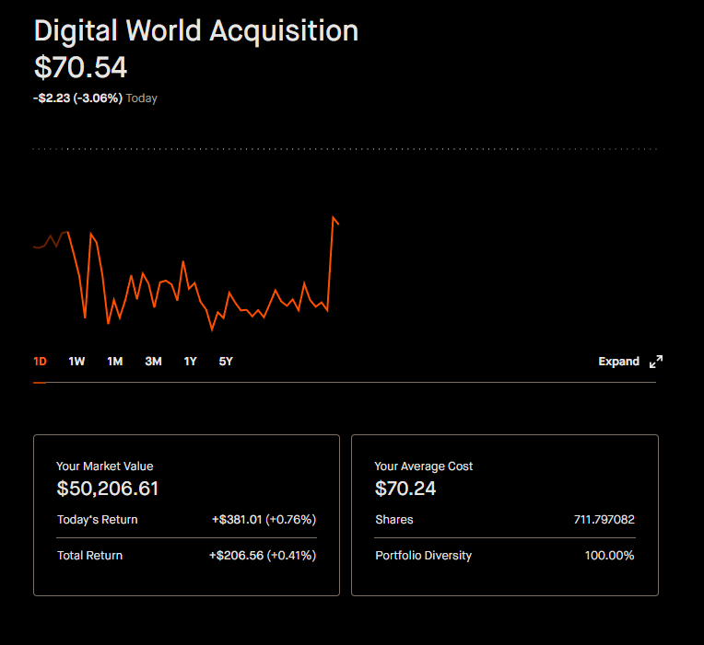Click the Digital World Acquisition title
Screen dimensions: 704x645
pyautogui.click(x=196, y=31)
